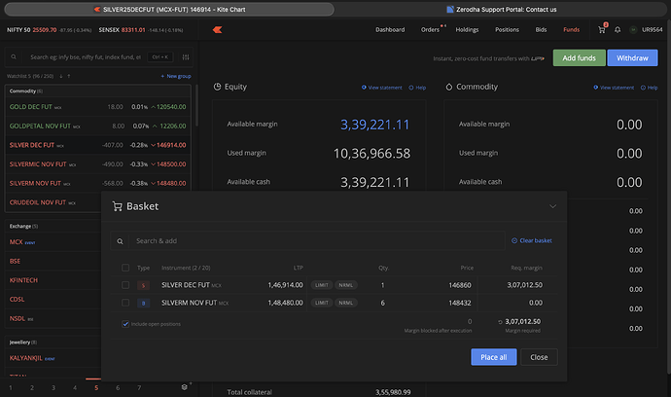The height and width of the screenshot is (397, 671).
Task: Click the layers icon in watchlist footer
Action: click(185, 387)
